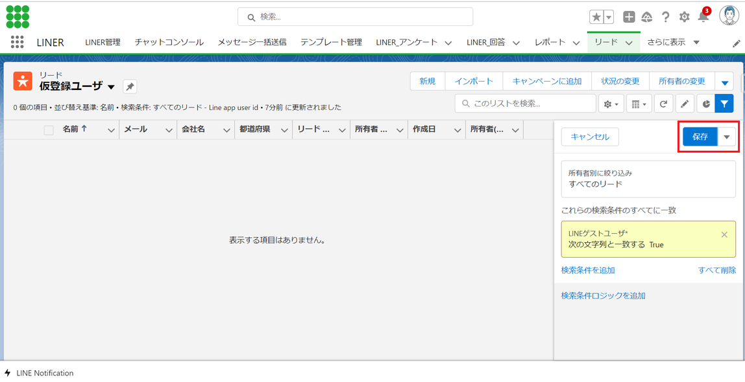Open the 所有者別に絞り込み すべてのリード box

coord(648,179)
